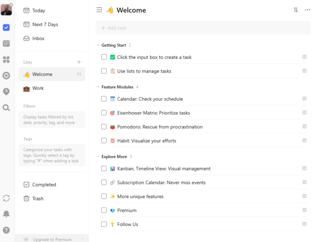Screen dimensions: 316x242
Task: Open the Pomodoro focus target icon
Action: click(6, 76)
